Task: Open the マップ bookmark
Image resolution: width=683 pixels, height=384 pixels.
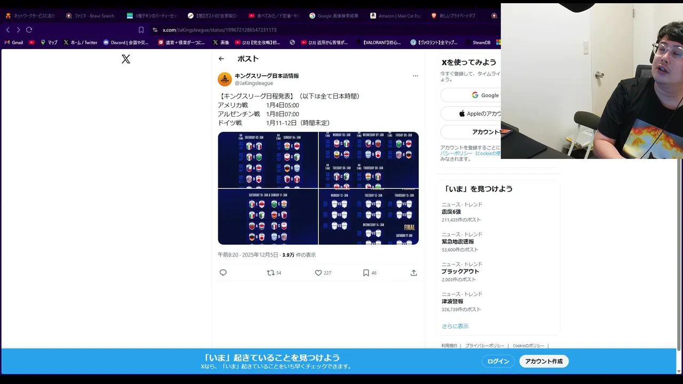Action: click(49, 43)
